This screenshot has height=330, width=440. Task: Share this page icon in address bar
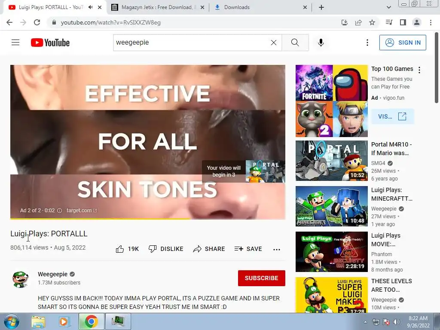pos(358,22)
